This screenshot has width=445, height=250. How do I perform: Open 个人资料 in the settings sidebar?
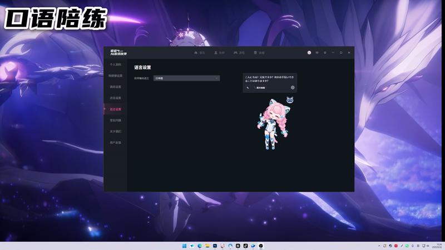tap(116, 64)
